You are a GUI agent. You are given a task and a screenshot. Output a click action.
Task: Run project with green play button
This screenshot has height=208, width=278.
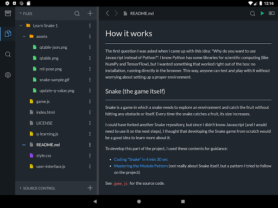(262, 14)
